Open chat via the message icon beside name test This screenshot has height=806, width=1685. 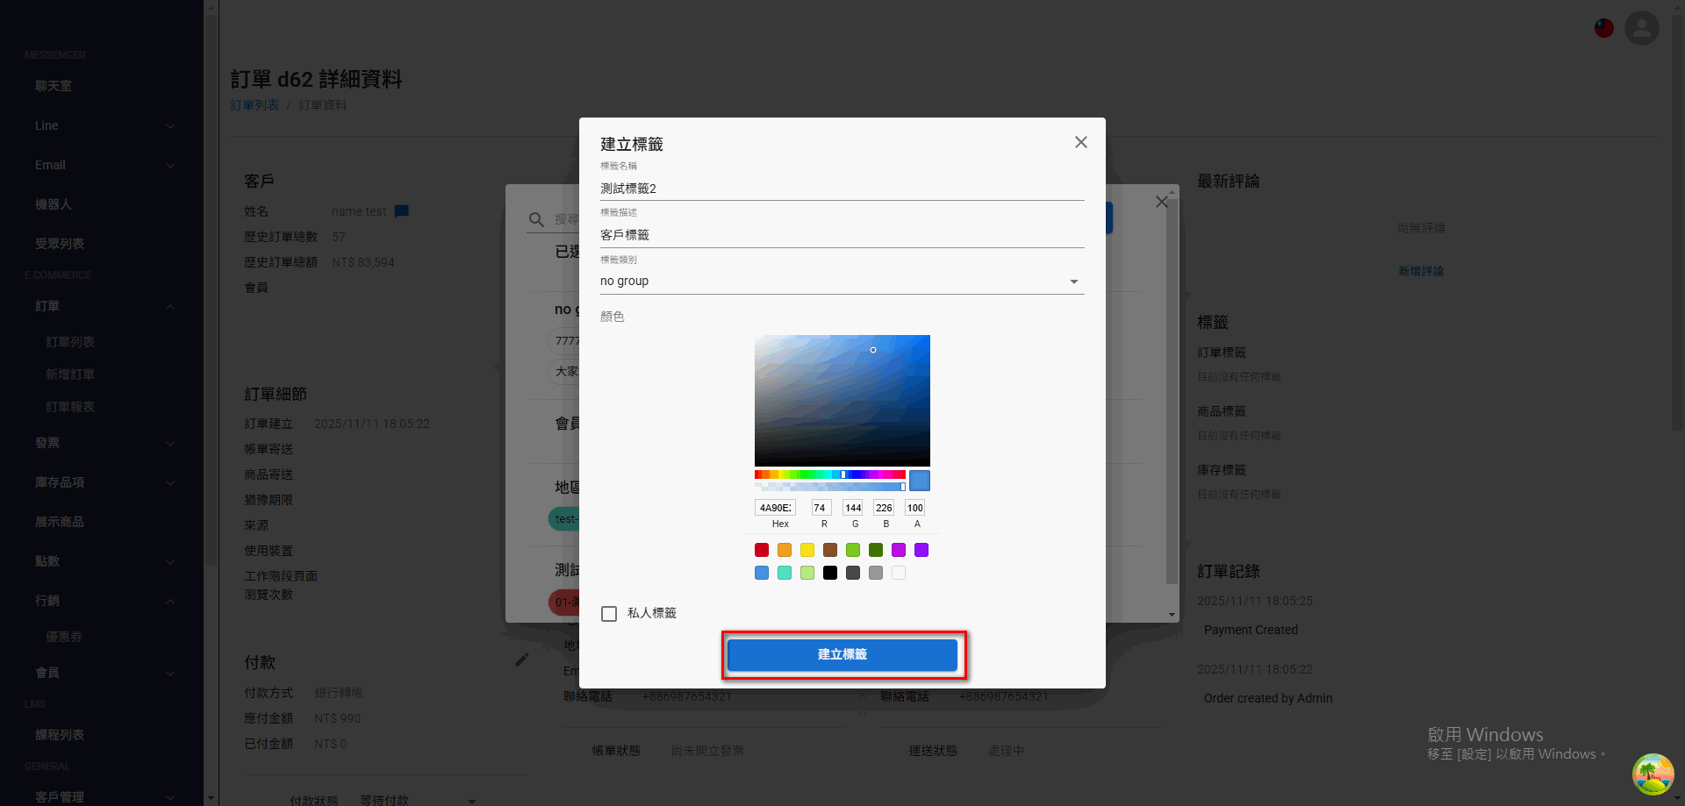tap(402, 211)
